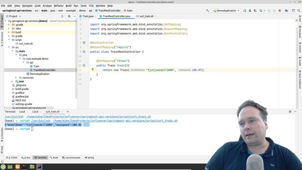
Task: Select .gitignore in the project tree
Action: (21, 85)
